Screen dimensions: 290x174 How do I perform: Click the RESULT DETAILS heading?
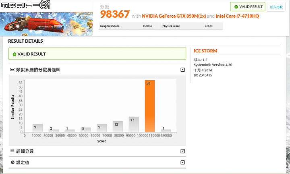(25, 41)
